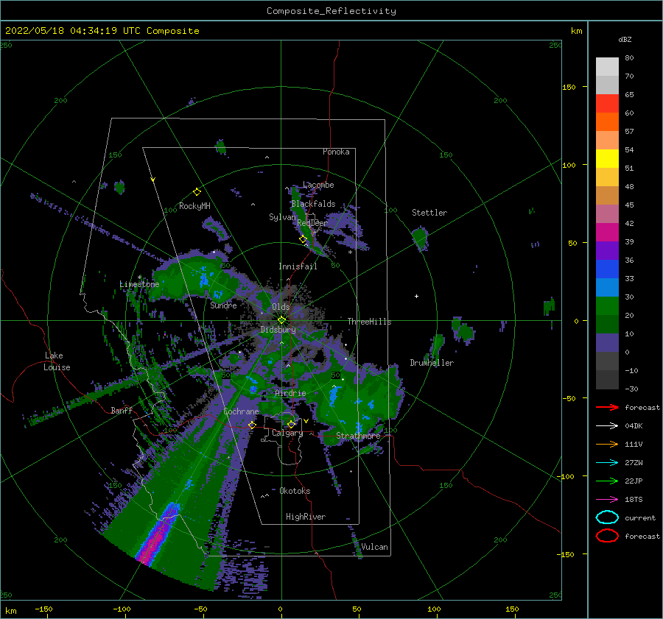Viewport: 663px width, 619px height.
Task: Click the orange 111V arrow icon
Action: 607,444
